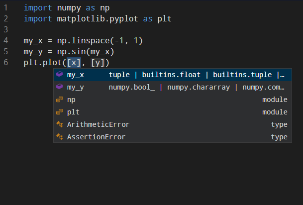Pick ArithmeticError from the completion list
Image resolution: width=303 pixels, height=205 pixels.
(x=173, y=124)
